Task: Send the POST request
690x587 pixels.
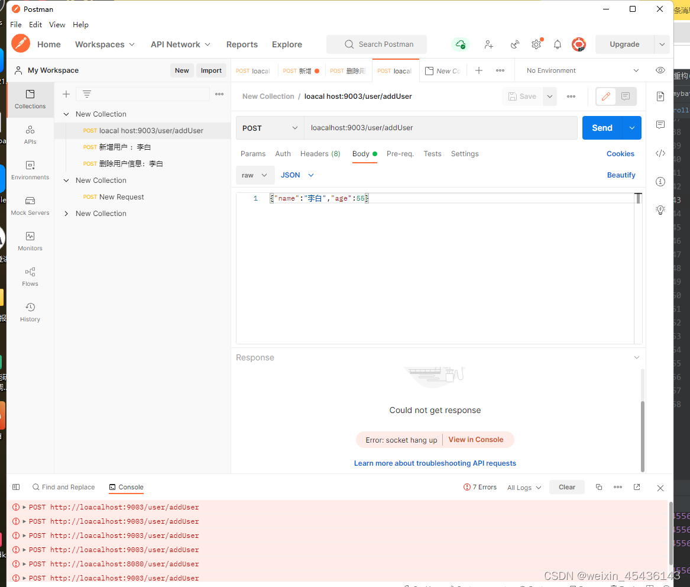Action: click(x=602, y=128)
